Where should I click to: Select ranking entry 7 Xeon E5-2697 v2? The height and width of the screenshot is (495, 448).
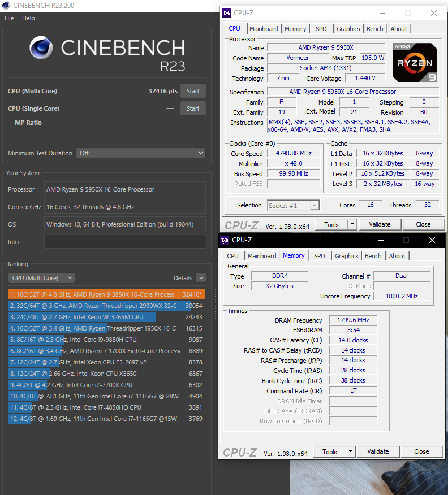(106, 362)
